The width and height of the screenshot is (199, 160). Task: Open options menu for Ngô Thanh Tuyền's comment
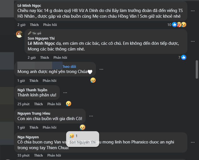[x=65, y=93]
